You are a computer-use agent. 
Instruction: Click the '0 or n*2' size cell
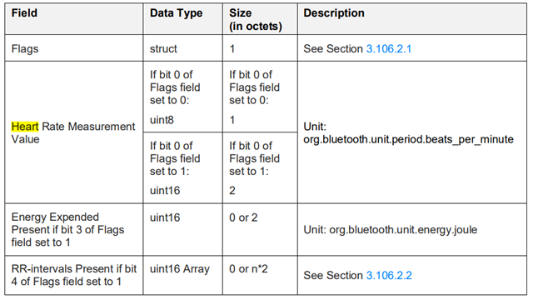[260, 275]
